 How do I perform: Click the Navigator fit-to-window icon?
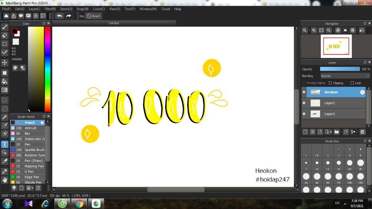point(321,30)
